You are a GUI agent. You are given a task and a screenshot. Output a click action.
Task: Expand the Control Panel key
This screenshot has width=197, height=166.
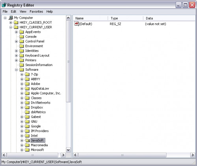point(16,41)
